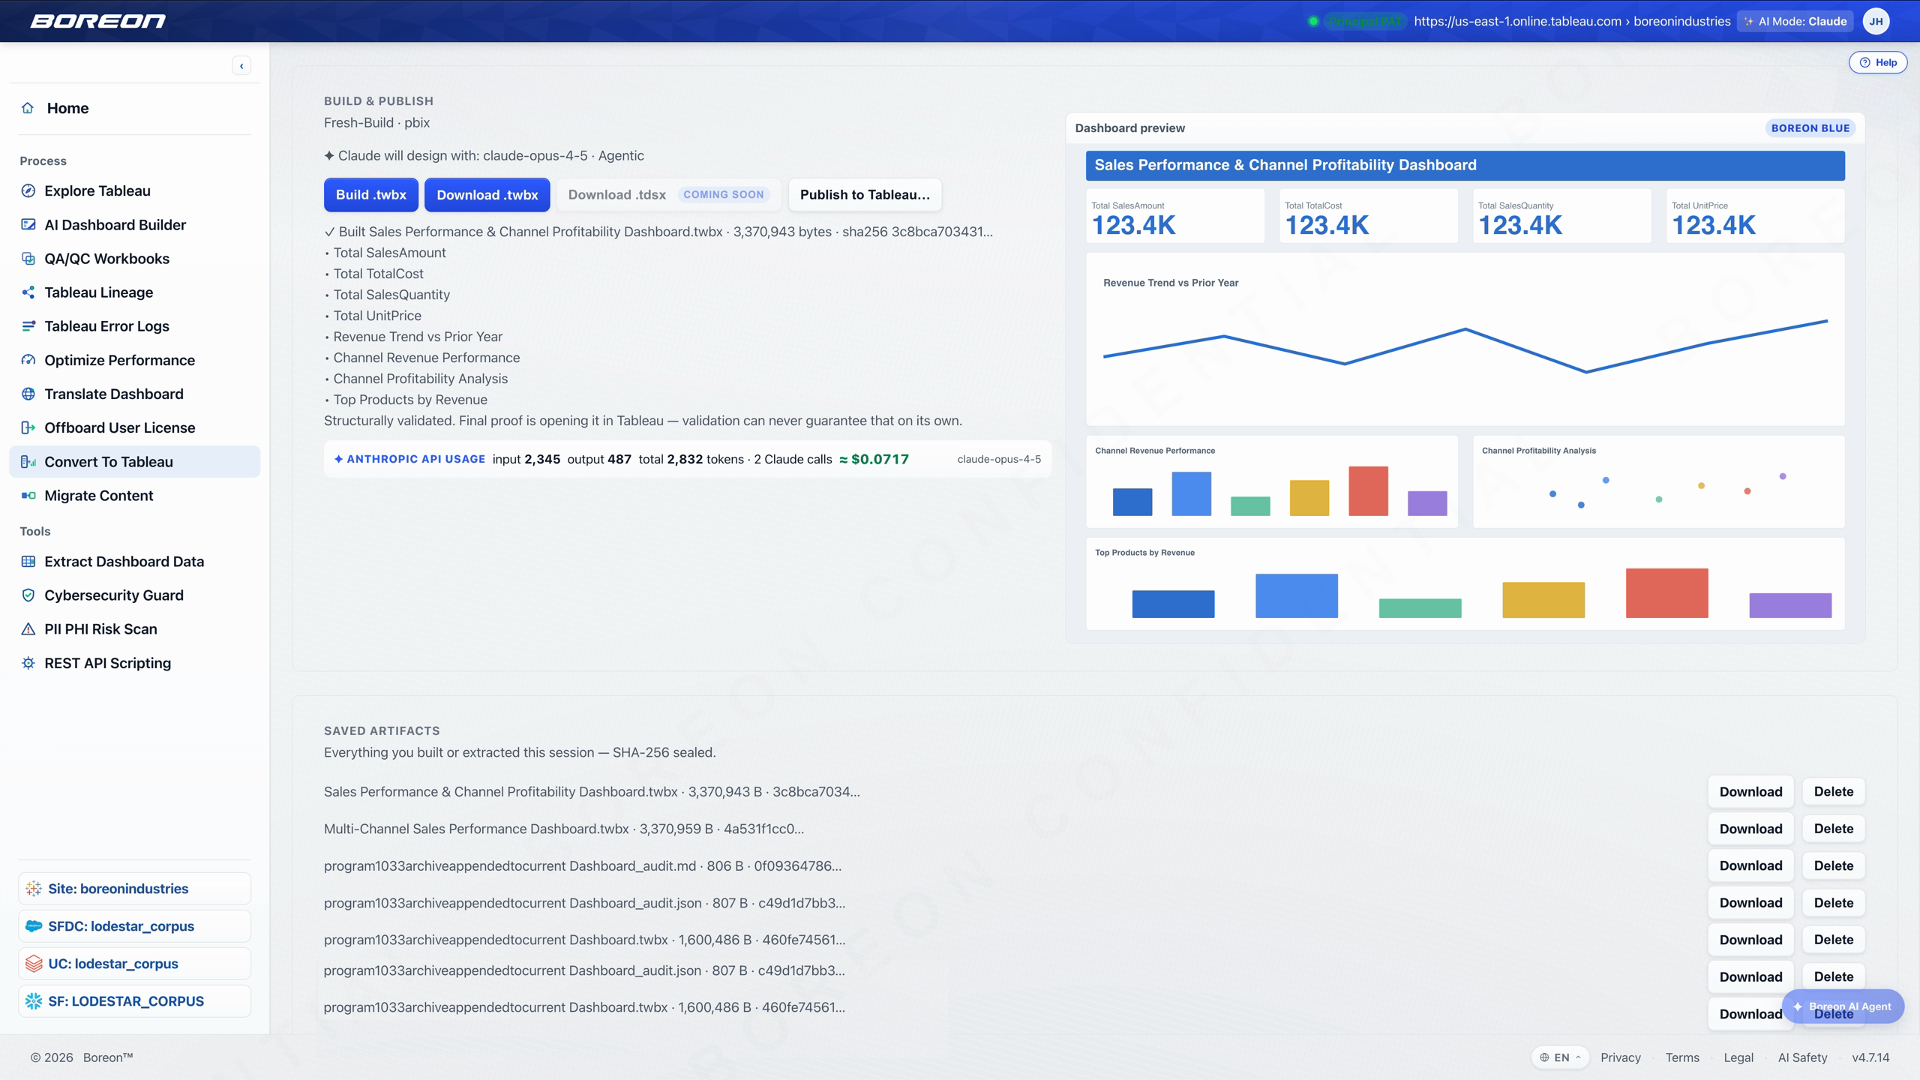Click Publish to Tableau… button

pos(865,195)
